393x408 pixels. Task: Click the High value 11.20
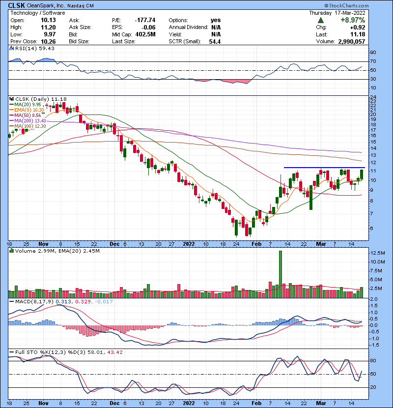coord(48,28)
